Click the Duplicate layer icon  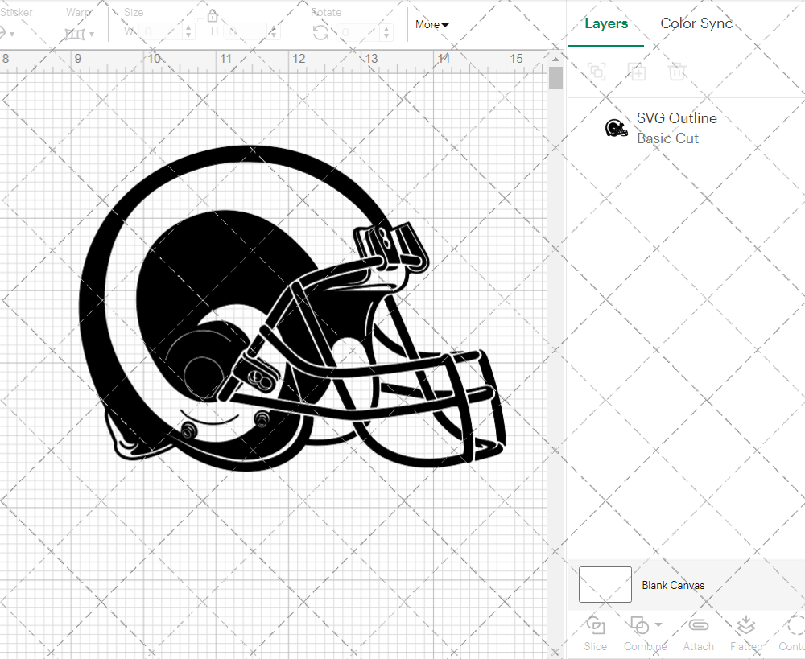pyautogui.click(x=637, y=72)
